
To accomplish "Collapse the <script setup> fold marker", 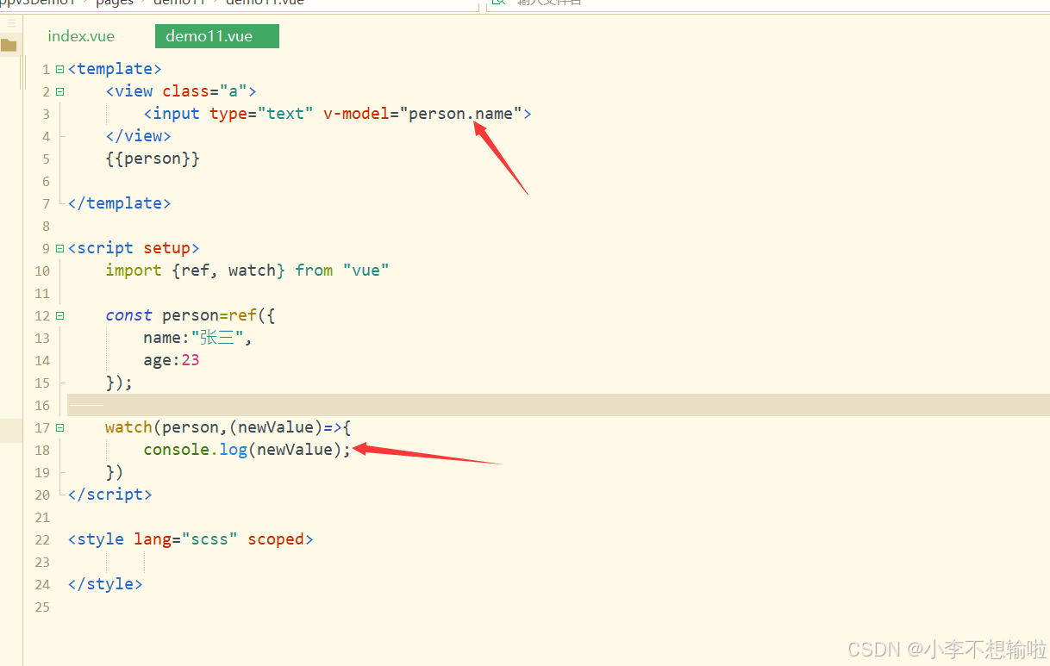I will [x=59, y=248].
